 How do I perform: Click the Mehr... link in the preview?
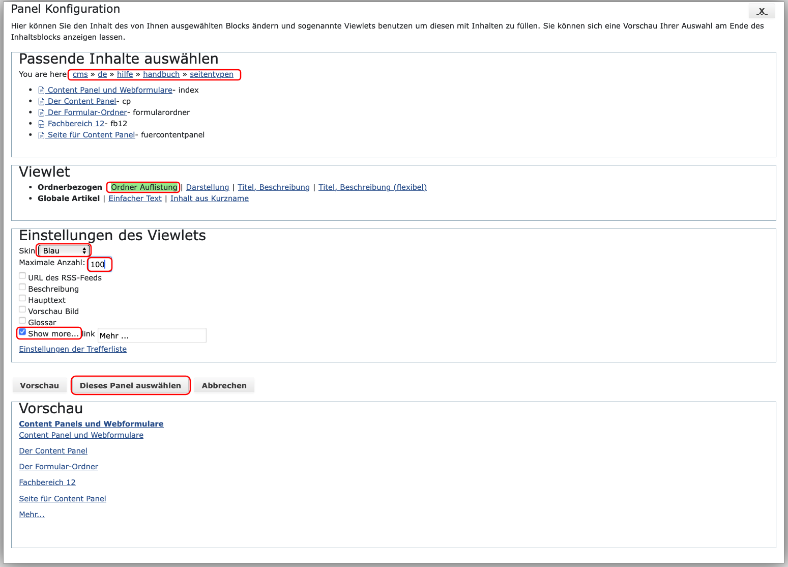[x=32, y=515]
